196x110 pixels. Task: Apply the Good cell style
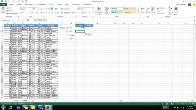(x=117, y=12)
